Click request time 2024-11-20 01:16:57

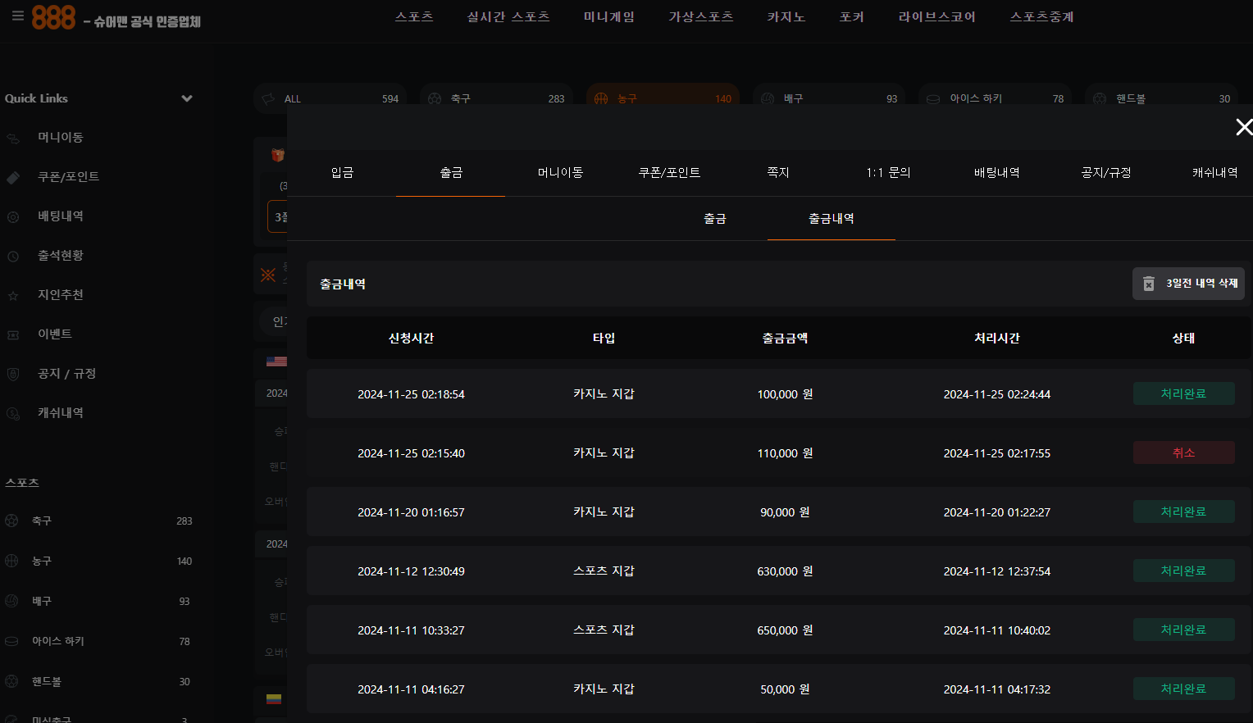[411, 512]
